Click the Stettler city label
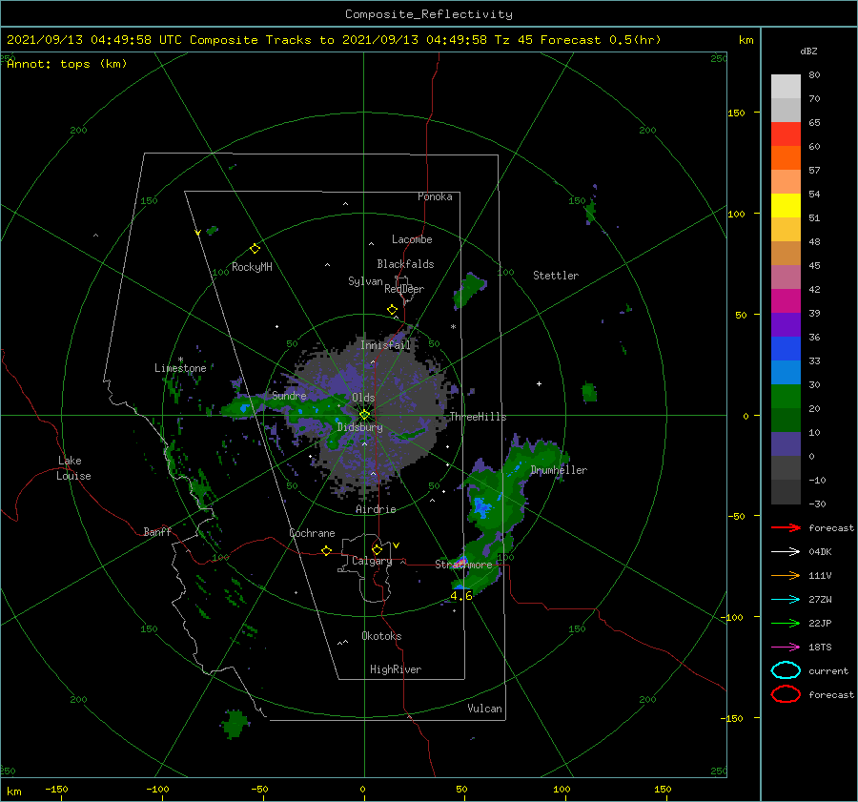This screenshot has width=858, height=802. click(x=556, y=276)
